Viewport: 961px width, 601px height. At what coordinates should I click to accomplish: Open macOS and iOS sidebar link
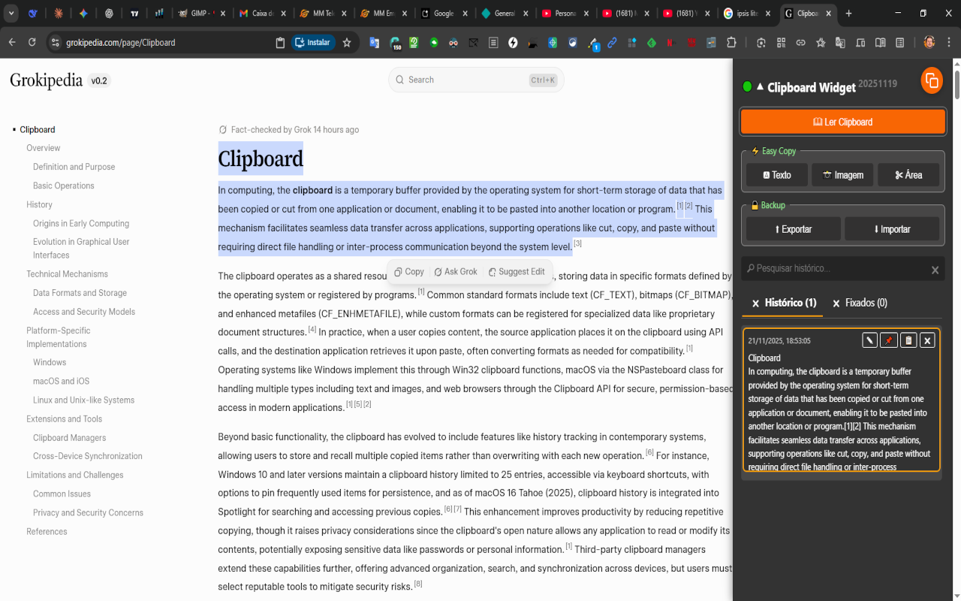point(61,381)
